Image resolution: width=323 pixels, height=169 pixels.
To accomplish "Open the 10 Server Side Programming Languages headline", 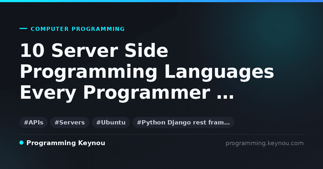I will click(x=147, y=73).
